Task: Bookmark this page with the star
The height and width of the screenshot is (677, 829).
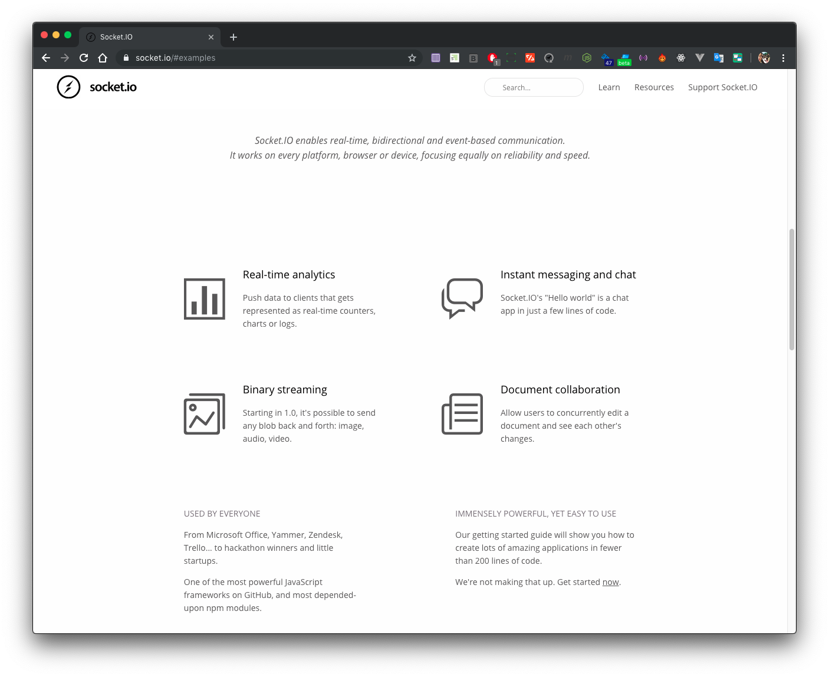Action: [x=412, y=58]
